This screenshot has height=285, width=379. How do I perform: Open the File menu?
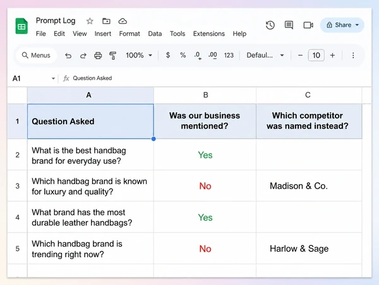pos(40,33)
